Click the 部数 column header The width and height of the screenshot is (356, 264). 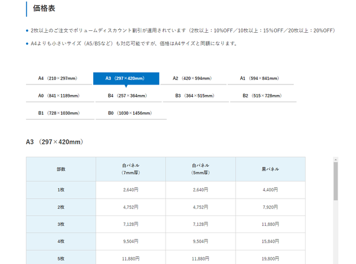61,169
